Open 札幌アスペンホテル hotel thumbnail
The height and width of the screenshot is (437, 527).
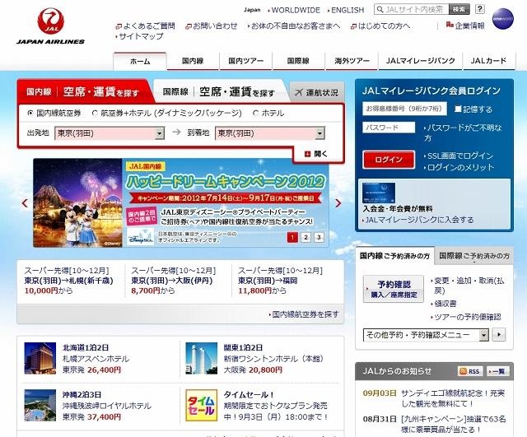40,358
